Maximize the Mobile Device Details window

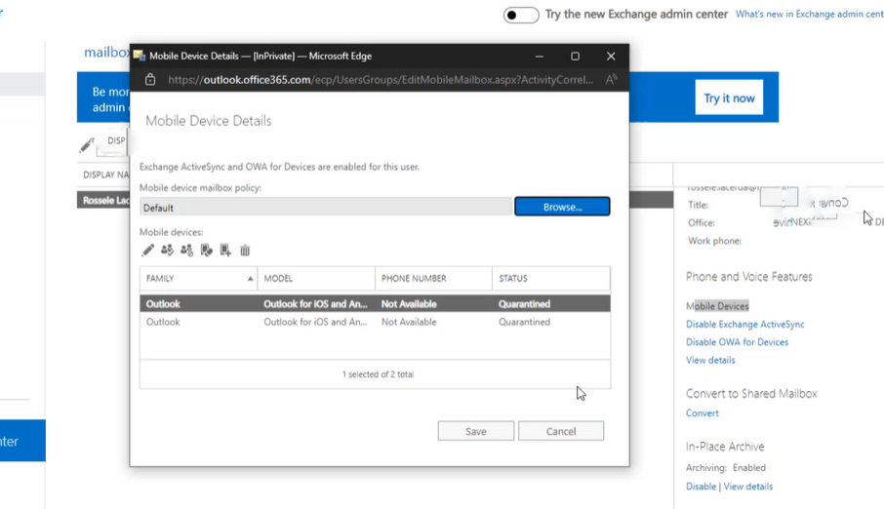[575, 56]
